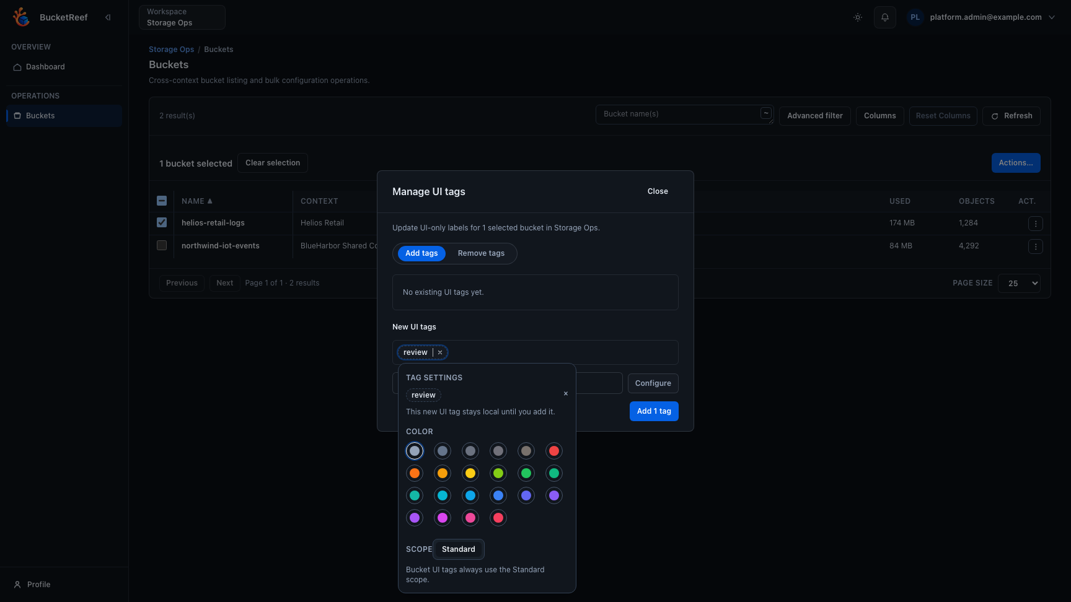This screenshot has width=1071, height=602.
Task: Click the USED column header
Action: tap(900, 201)
